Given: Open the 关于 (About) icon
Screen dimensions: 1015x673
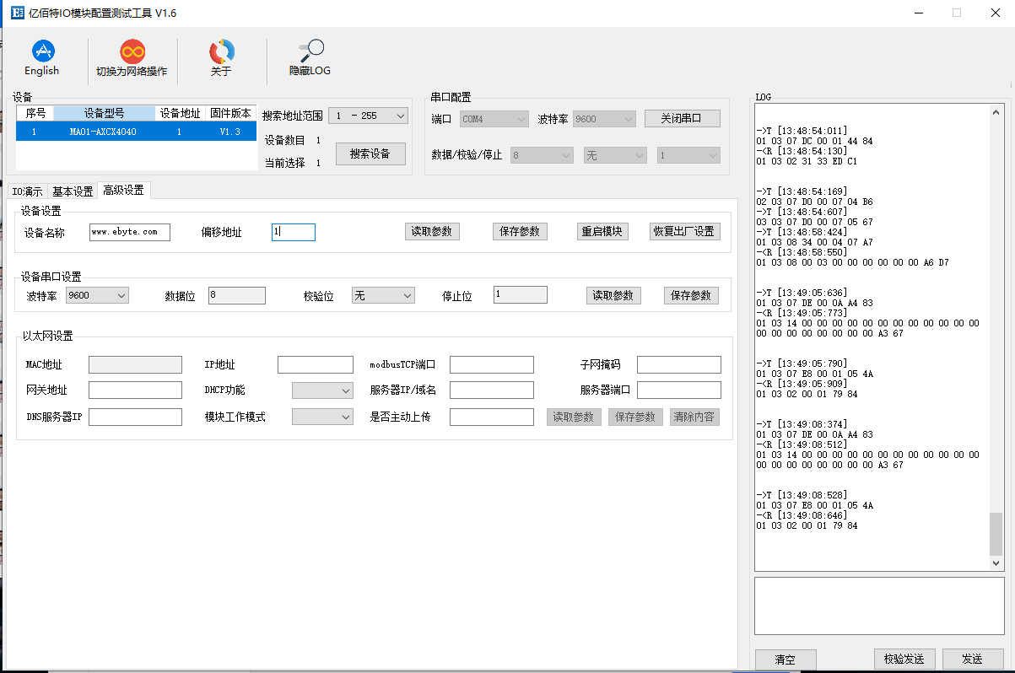Looking at the screenshot, I should coord(221,51).
